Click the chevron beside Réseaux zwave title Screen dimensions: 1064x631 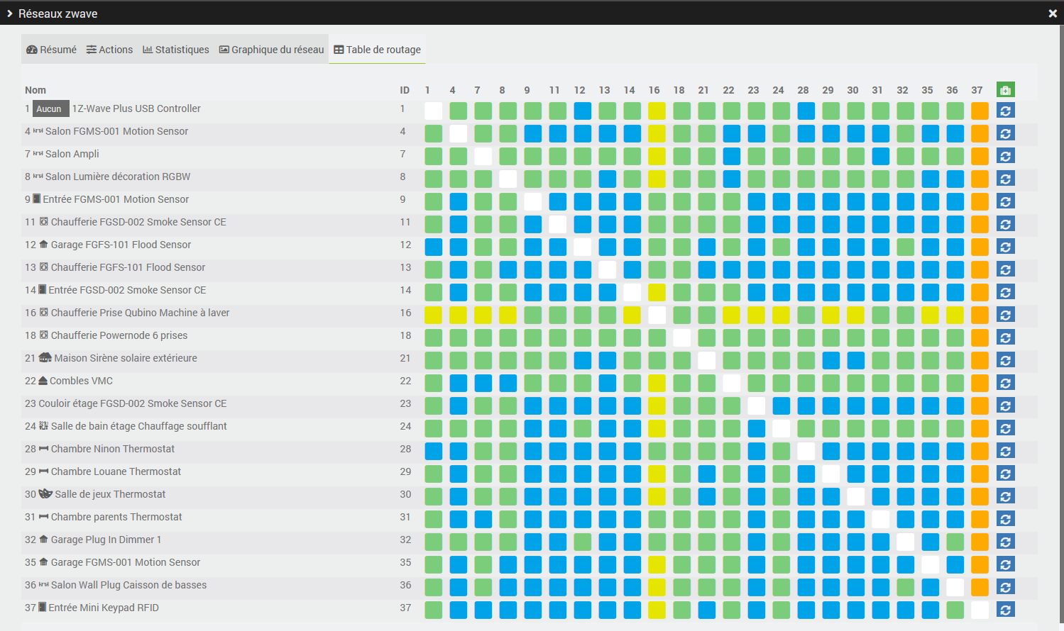[9, 13]
